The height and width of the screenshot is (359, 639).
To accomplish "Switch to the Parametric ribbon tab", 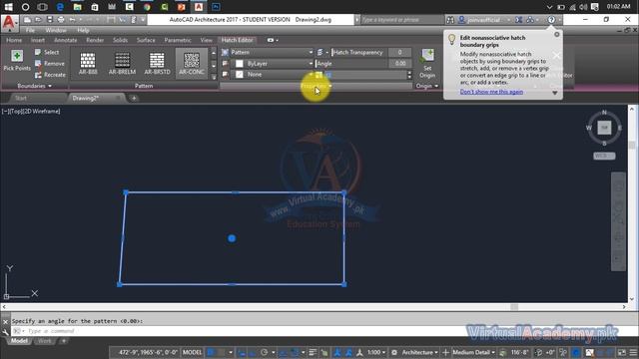I will [x=178, y=40].
